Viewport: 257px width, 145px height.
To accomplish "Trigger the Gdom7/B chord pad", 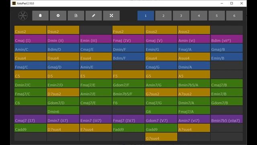I will coord(226,101).
